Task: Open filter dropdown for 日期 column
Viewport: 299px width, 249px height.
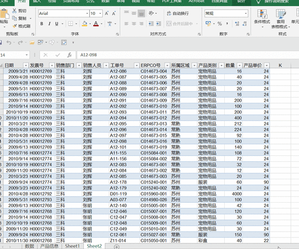Action: point(25,66)
